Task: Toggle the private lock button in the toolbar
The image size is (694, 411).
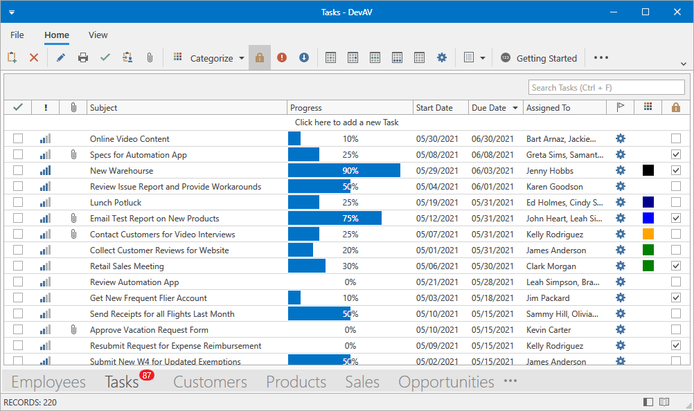Action: click(x=259, y=57)
